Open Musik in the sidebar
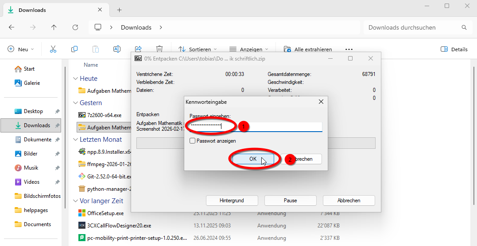Image resolution: width=477 pixels, height=246 pixels. click(31, 168)
